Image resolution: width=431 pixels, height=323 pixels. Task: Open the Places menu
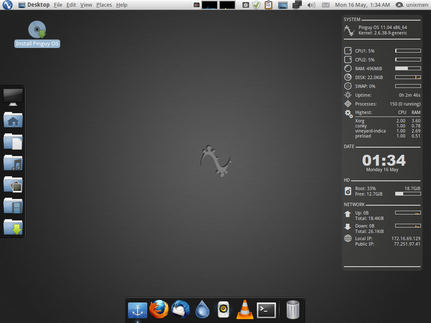104,5
